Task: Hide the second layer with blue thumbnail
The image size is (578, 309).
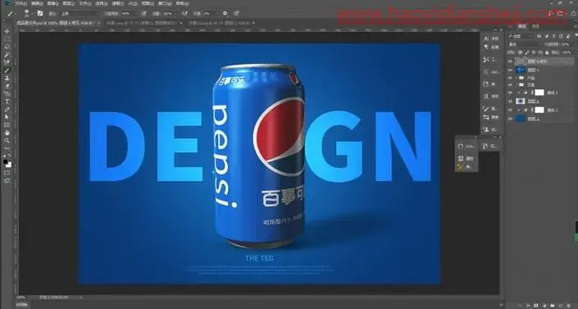Action: pos(511,70)
